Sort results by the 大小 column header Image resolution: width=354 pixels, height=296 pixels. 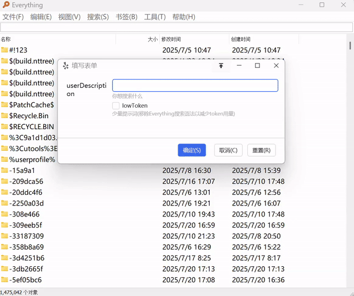(138, 39)
